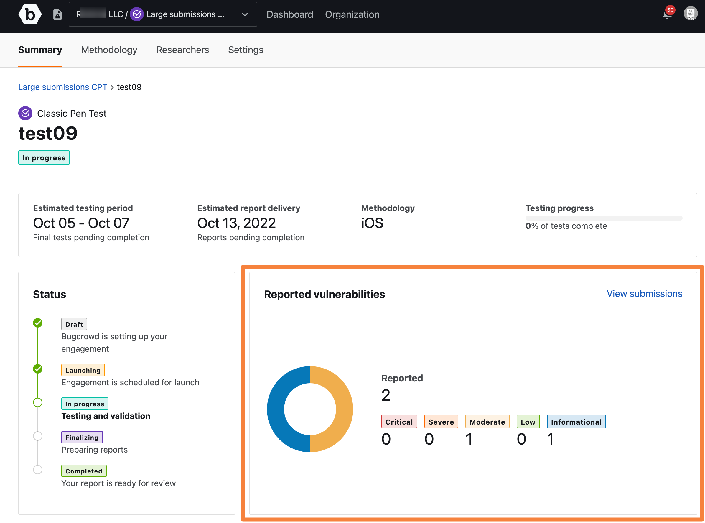This screenshot has width=705, height=523.
Task: Click the testing progress bar
Action: point(604,218)
